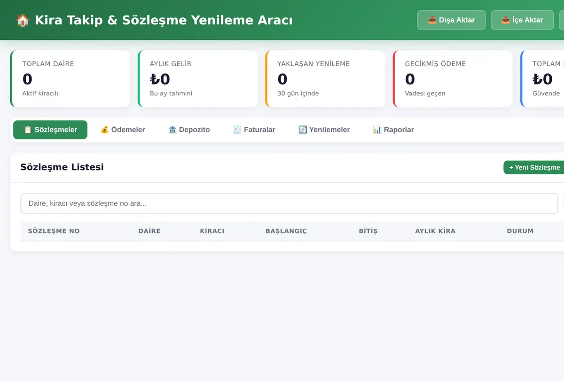Click the clipboard icon on Sözleşmeler

[x=28, y=130]
